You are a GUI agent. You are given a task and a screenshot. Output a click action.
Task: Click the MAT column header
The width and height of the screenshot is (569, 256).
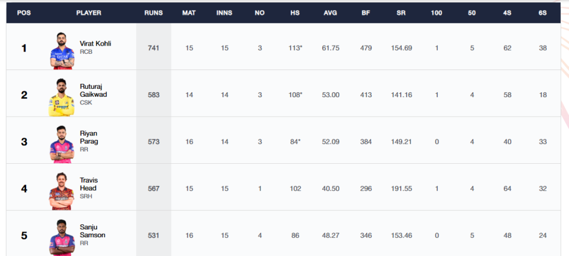click(189, 13)
